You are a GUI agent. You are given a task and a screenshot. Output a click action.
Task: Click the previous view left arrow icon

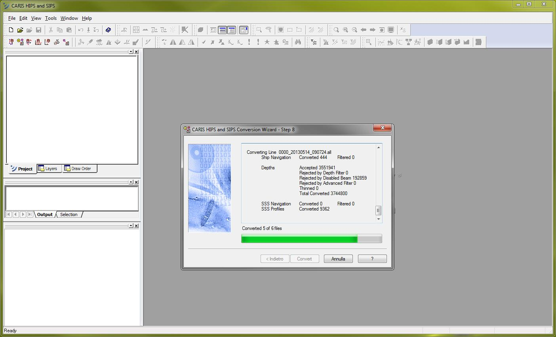364,30
